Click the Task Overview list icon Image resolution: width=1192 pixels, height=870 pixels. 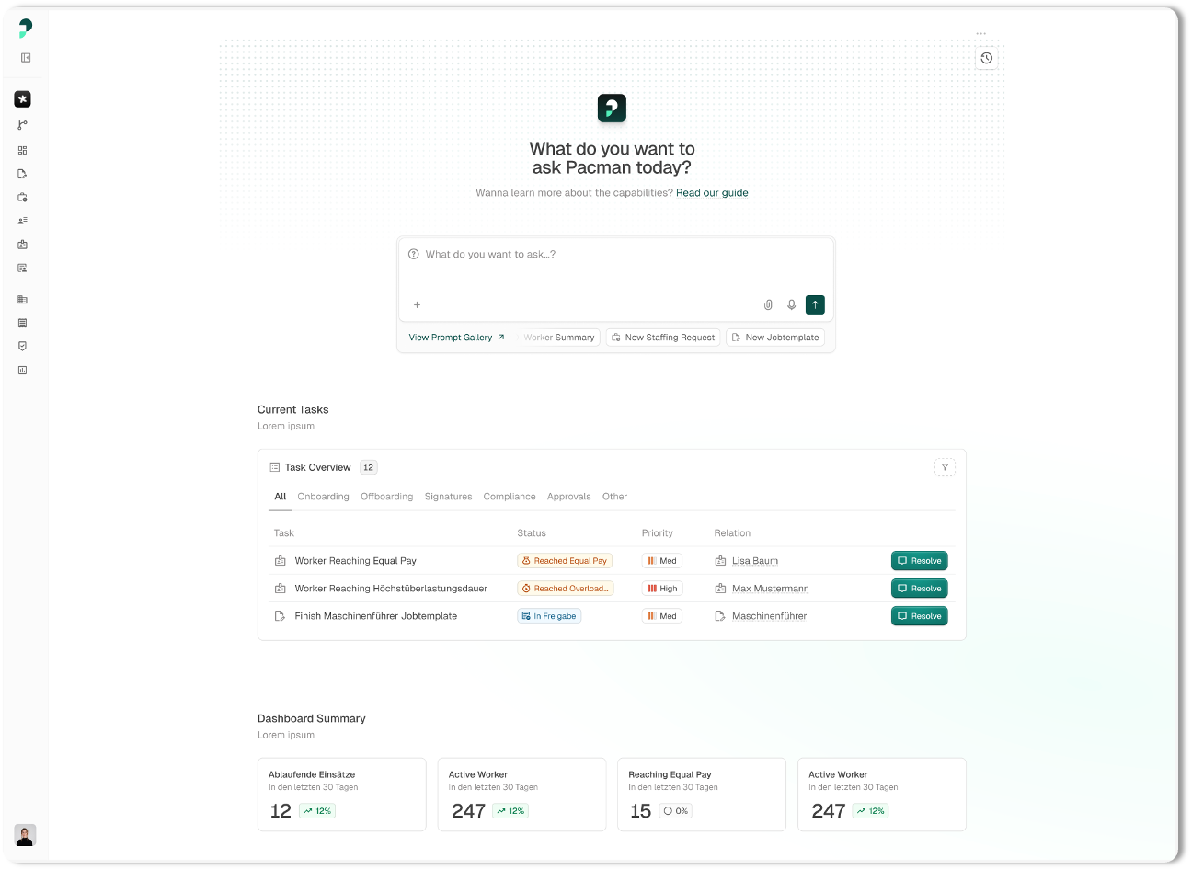pos(275,468)
